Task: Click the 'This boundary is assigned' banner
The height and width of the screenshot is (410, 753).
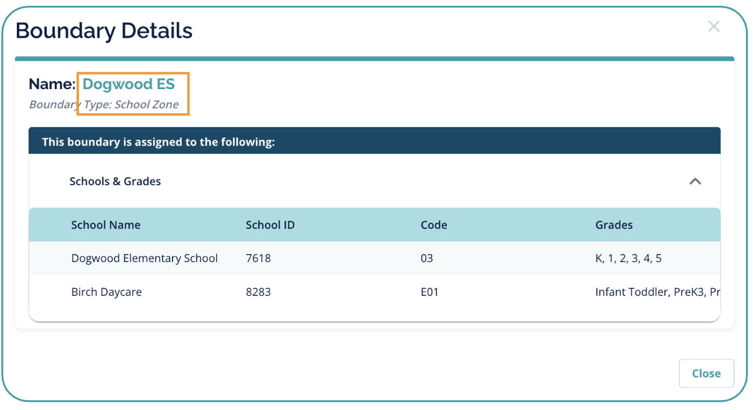Action: [x=158, y=142]
